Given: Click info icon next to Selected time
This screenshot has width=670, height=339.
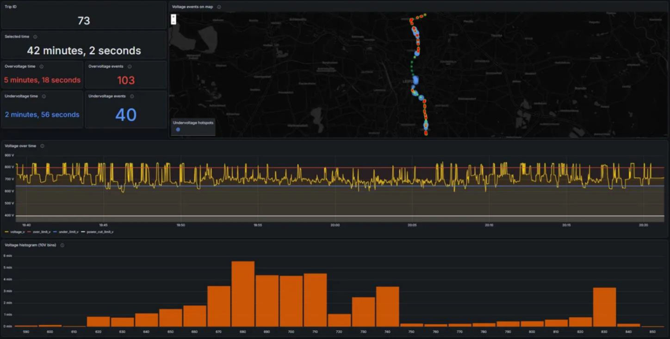Looking at the screenshot, I should (x=35, y=37).
